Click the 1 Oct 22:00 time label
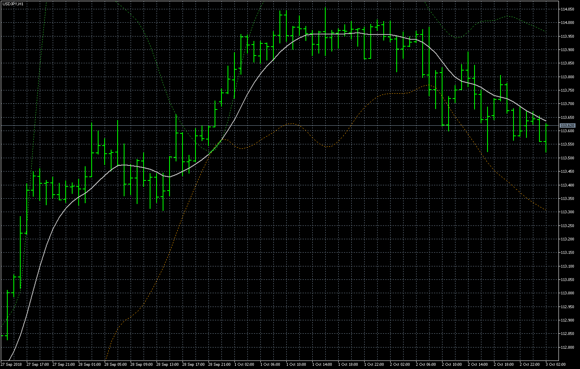 click(x=374, y=365)
